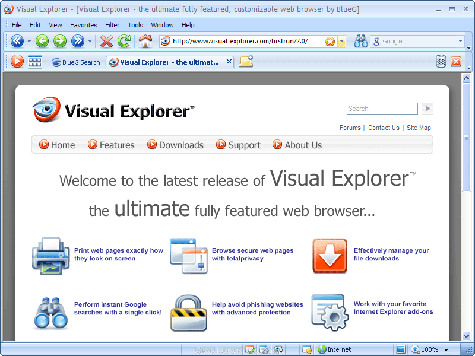Image resolution: width=475 pixels, height=356 pixels.
Task: Click the status bar full screen monitor icon
Action: pyautogui.click(x=400, y=349)
